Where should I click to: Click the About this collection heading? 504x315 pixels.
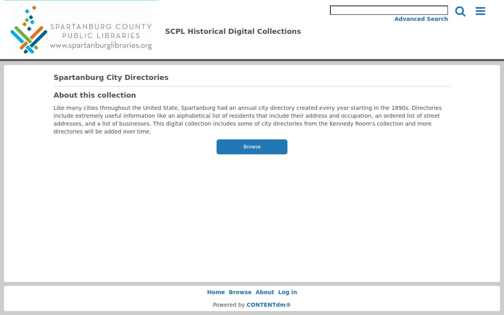[x=95, y=95]
